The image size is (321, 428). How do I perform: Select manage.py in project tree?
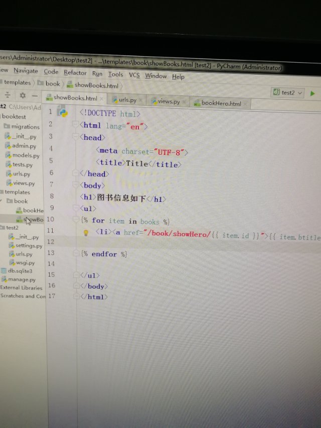point(19,280)
